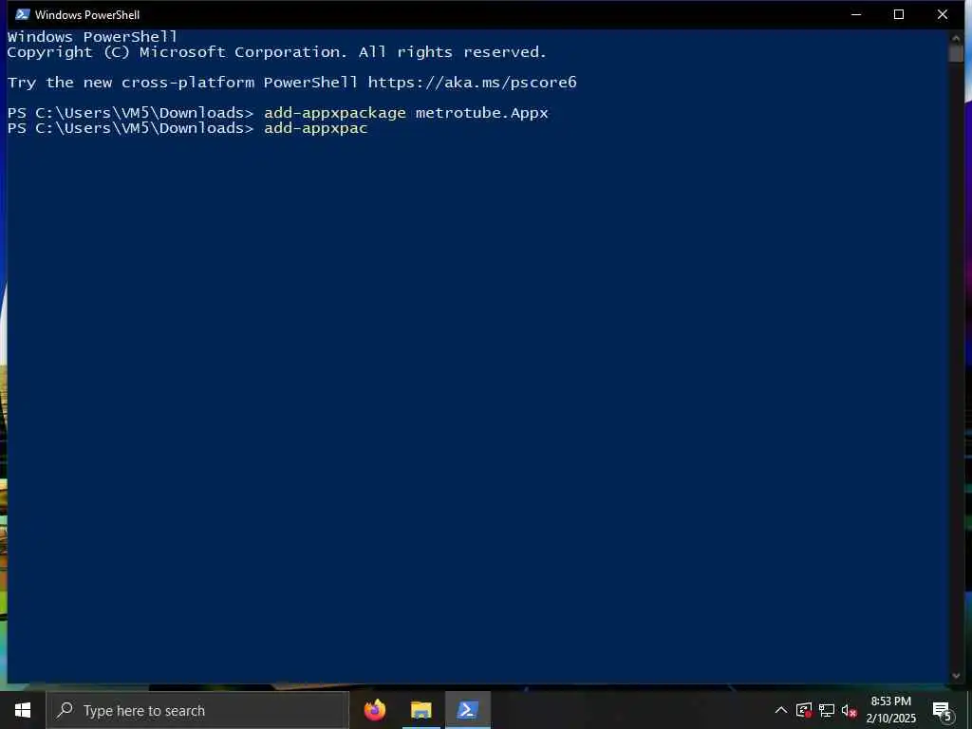Open Action Center notifications icon
Image resolution: width=972 pixels, height=729 pixels.
(x=943, y=711)
